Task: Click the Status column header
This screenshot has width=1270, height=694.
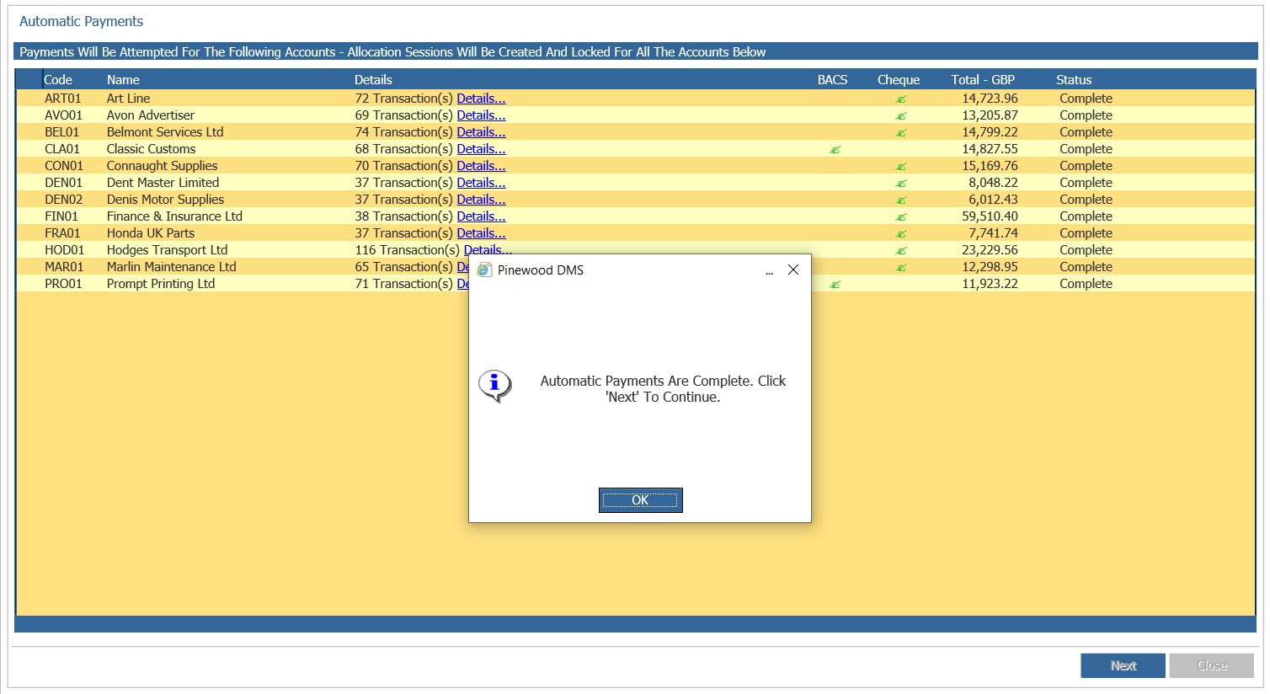Action: pyautogui.click(x=1074, y=80)
